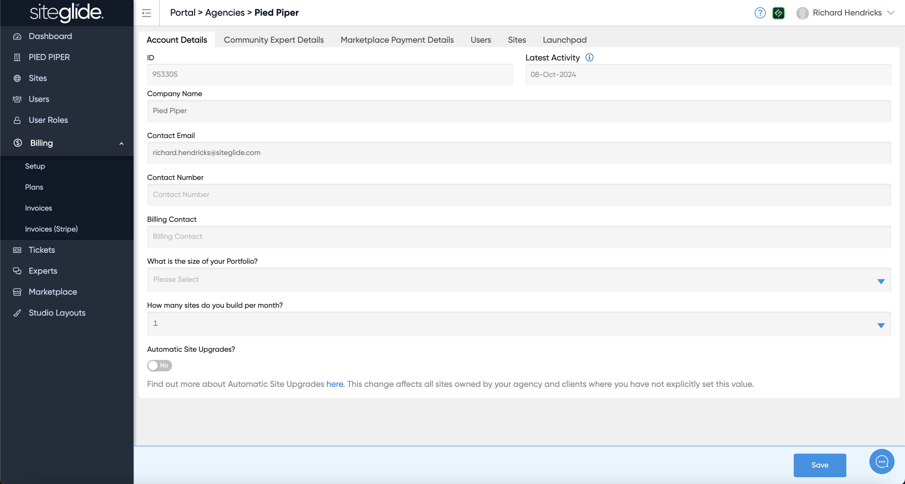Viewport: 905px width, 484px height.
Task: Click into the Contact Number field
Action: point(519,195)
